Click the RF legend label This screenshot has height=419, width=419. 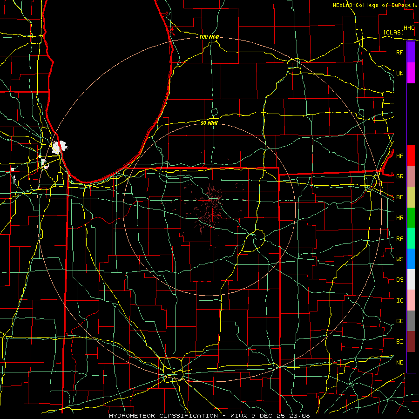pos(399,52)
